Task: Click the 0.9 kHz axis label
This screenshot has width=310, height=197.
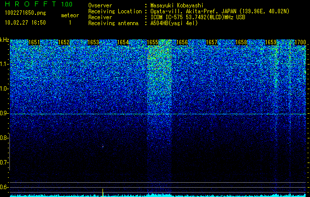Action: pyautogui.click(x=4, y=113)
